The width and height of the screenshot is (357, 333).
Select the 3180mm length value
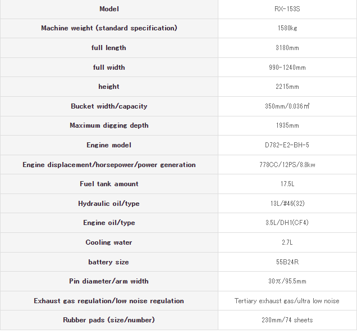click(x=287, y=48)
